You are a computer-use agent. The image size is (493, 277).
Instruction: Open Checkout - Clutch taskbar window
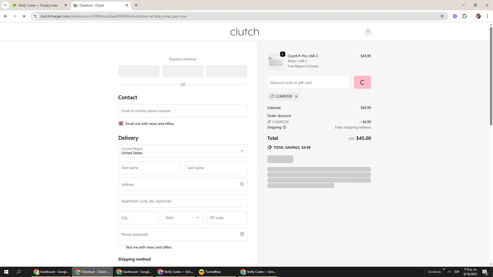93,272
